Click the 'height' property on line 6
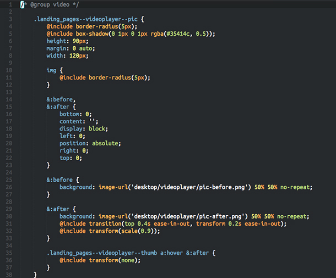This screenshot has height=278, width=336. (56, 41)
